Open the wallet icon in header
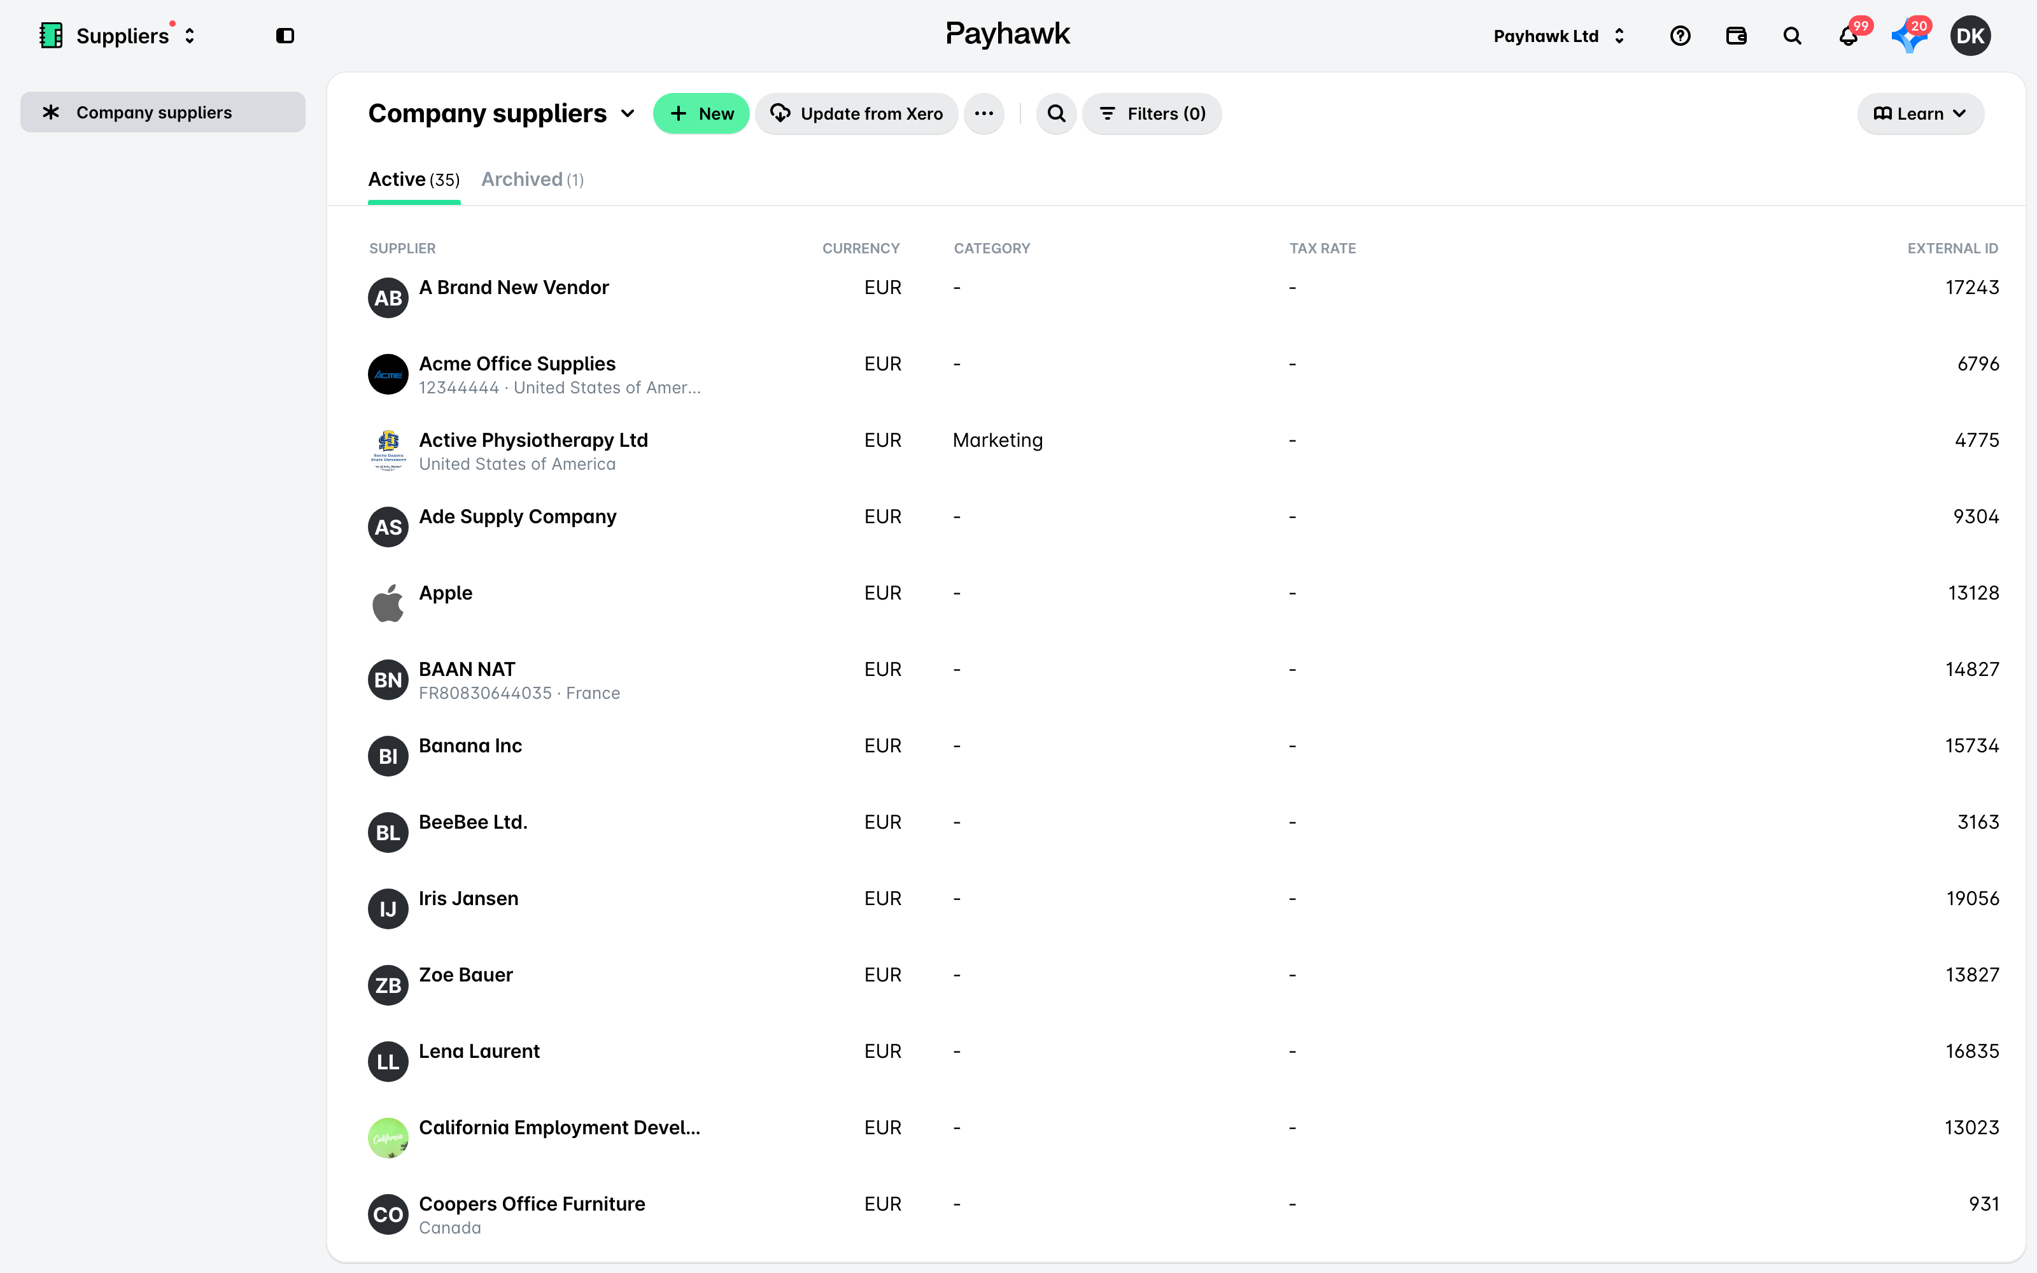Viewport: 2037px width, 1273px height. (x=1736, y=36)
